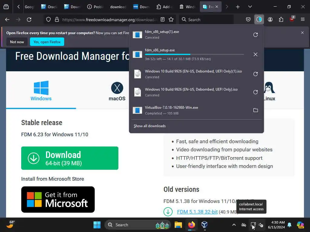Dismiss the open Firefox notification bar
The image size is (310, 232).
pos(302,33)
